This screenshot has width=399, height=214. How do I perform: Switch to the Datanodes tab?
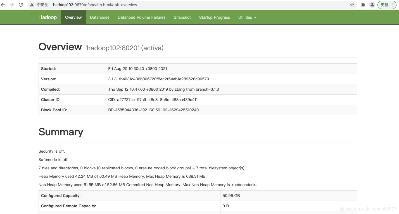click(100, 17)
